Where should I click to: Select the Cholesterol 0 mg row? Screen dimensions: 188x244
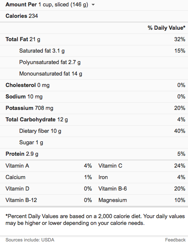(x=94, y=85)
